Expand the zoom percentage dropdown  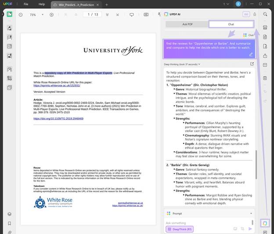[x=42, y=15]
